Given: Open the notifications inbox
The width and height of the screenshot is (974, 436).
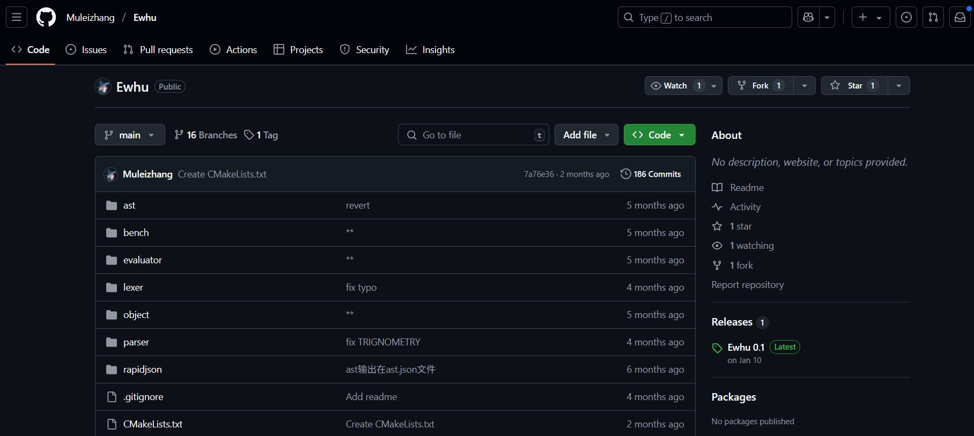Looking at the screenshot, I should pyautogui.click(x=960, y=17).
